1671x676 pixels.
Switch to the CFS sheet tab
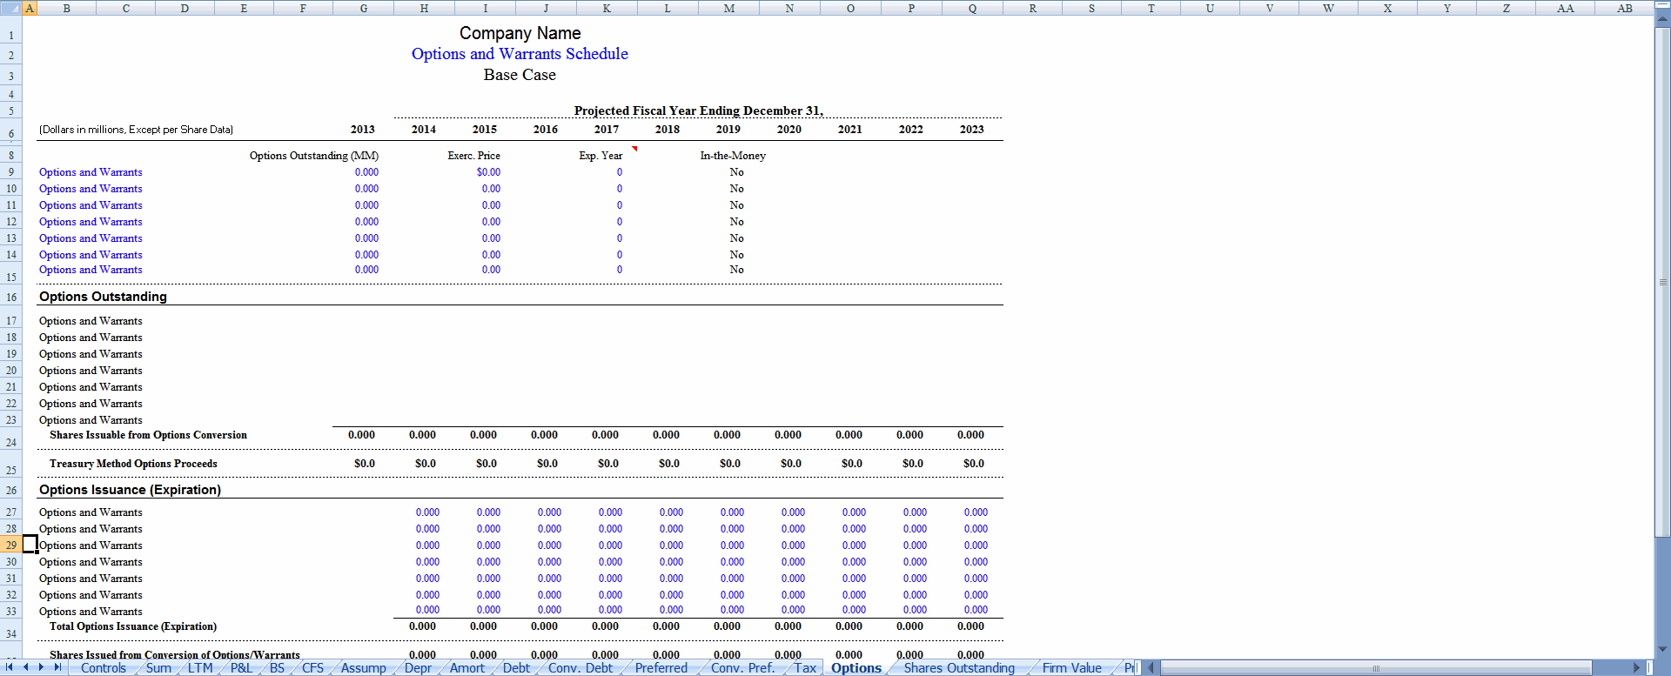pos(312,668)
